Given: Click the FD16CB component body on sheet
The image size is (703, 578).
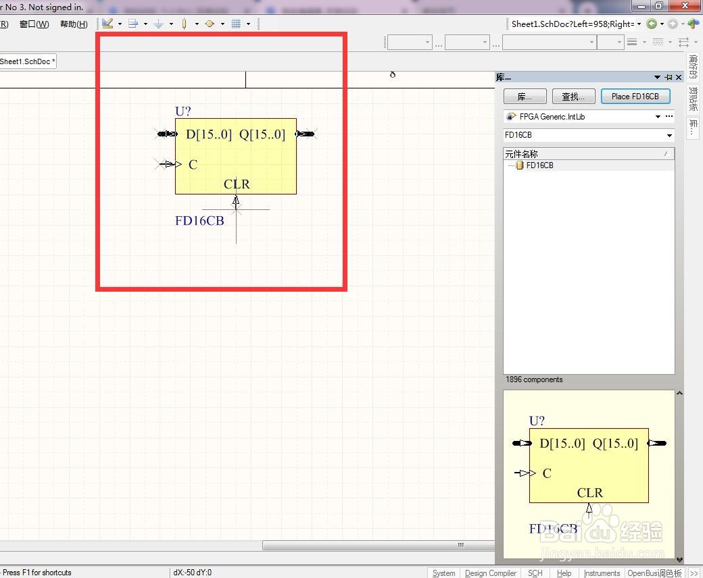Looking at the screenshot, I should (x=236, y=156).
